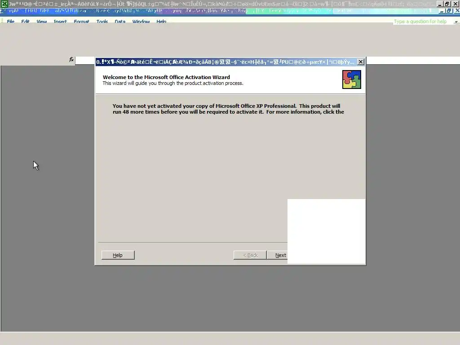Open the Help menu in menu bar

pos(161,22)
